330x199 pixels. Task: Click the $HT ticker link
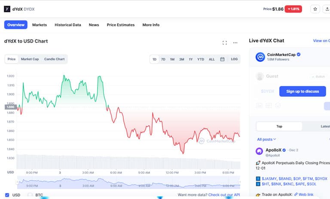(266, 184)
